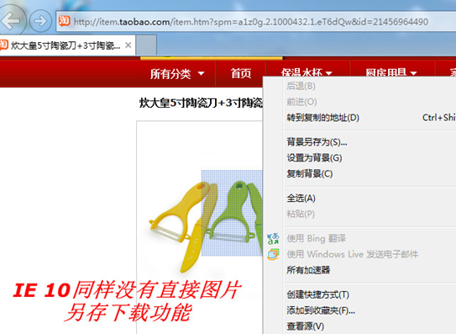Click the browser Back arrow button

tap(12, 20)
